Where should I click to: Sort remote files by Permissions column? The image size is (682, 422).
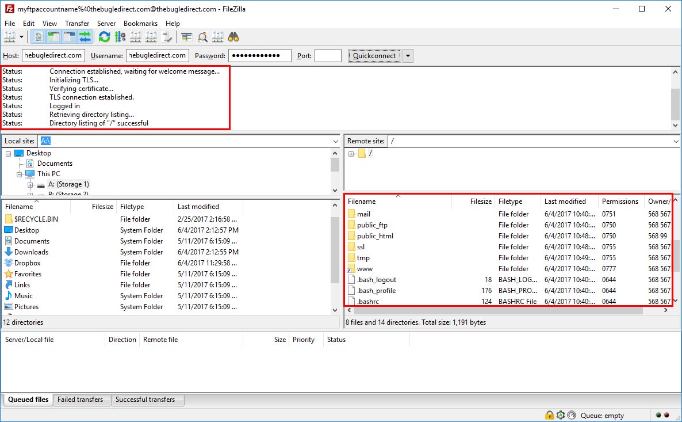tap(620, 202)
